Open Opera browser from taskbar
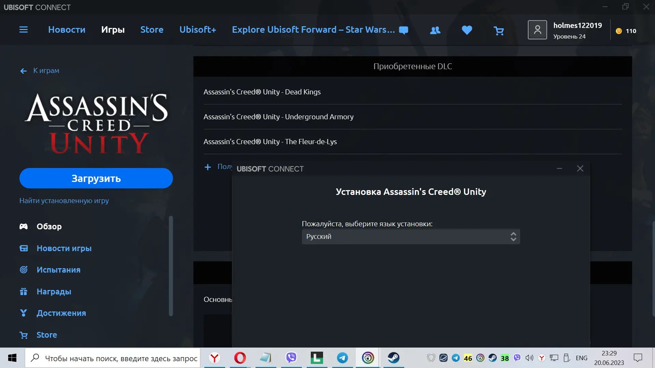The width and height of the screenshot is (655, 368). tap(240, 358)
